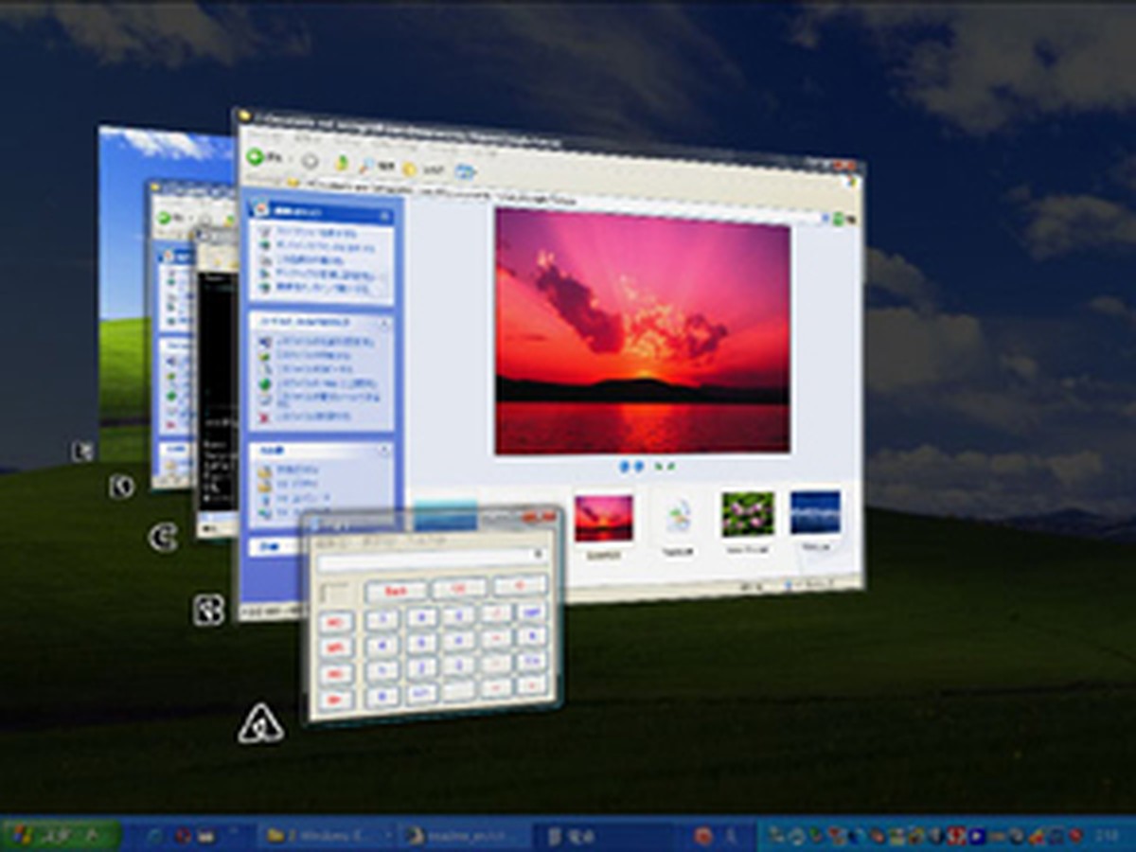Click the previous-image blue arrow icon below the photo

tap(625, 465)
